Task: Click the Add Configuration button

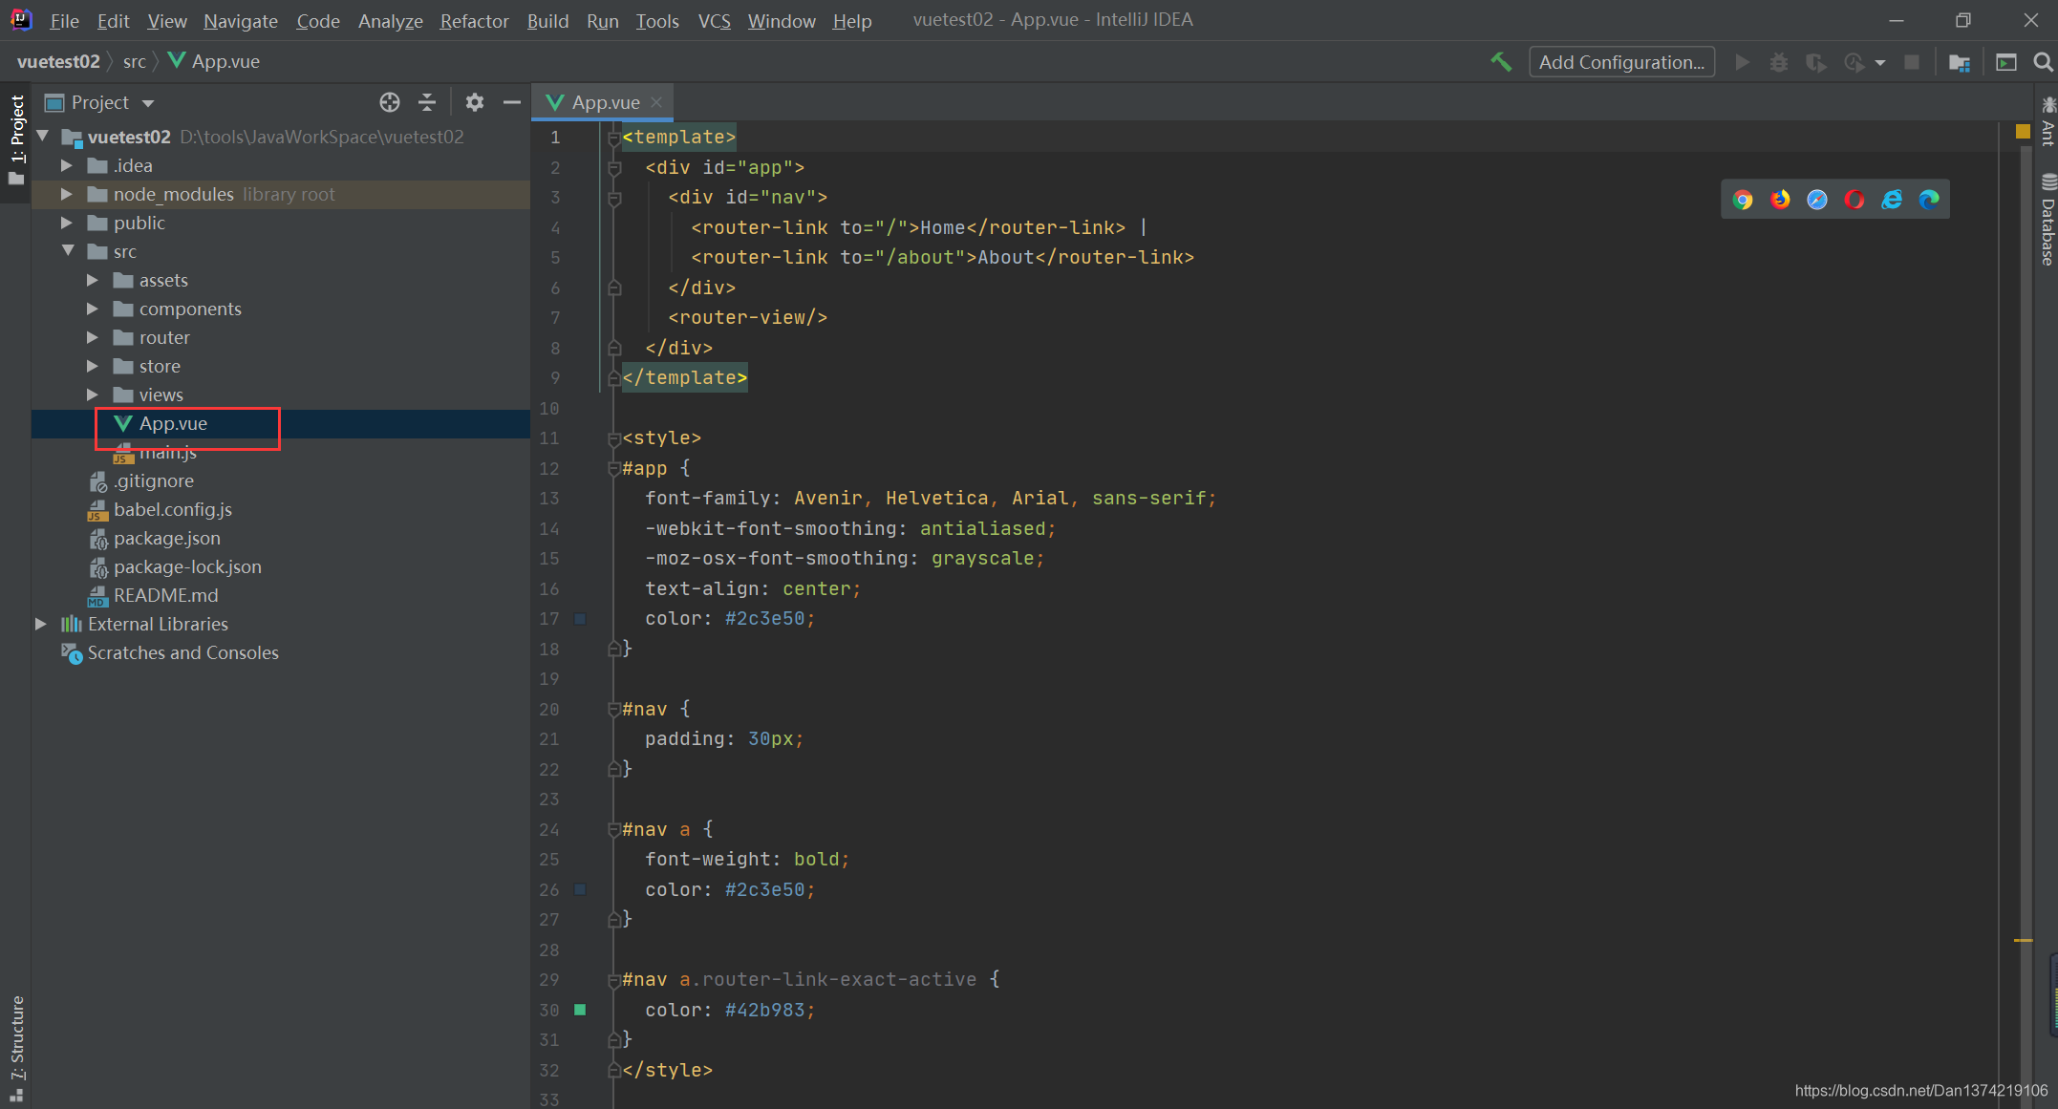Action: click(1621, 62)
